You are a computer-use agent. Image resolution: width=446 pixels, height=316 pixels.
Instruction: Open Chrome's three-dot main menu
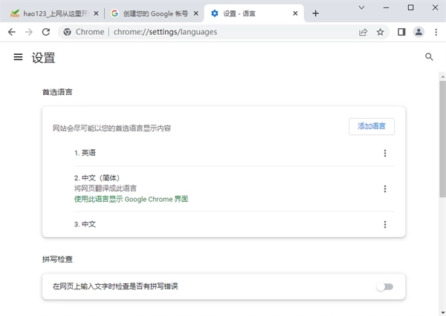pyautogui.click(x=435, y=32)
